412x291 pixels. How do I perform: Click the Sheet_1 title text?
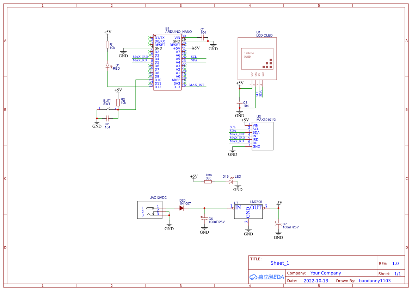click(279, 263)
